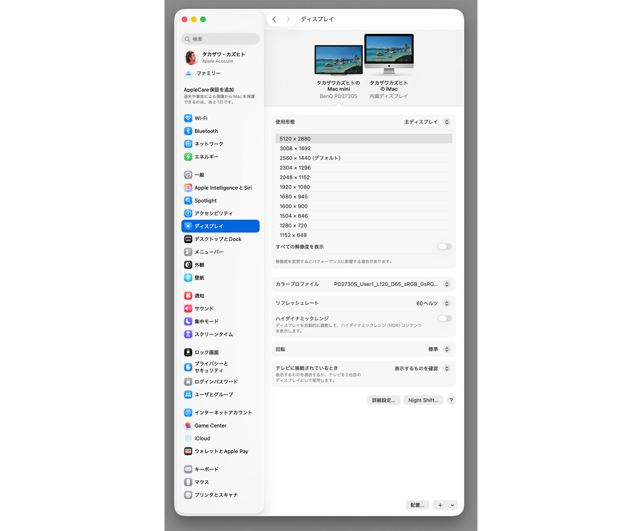Select resolution 1280 × 720
The width and height of the screenshot is (642, 531).
(x=364, y=226)
